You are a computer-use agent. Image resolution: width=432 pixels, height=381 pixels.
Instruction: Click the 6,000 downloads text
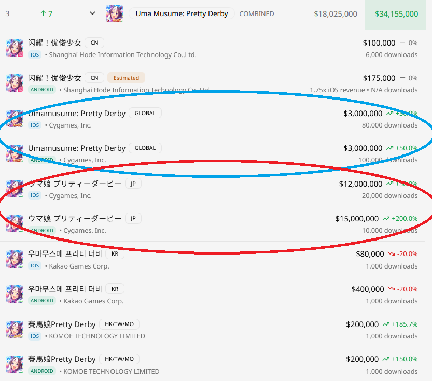click(392, 55)
